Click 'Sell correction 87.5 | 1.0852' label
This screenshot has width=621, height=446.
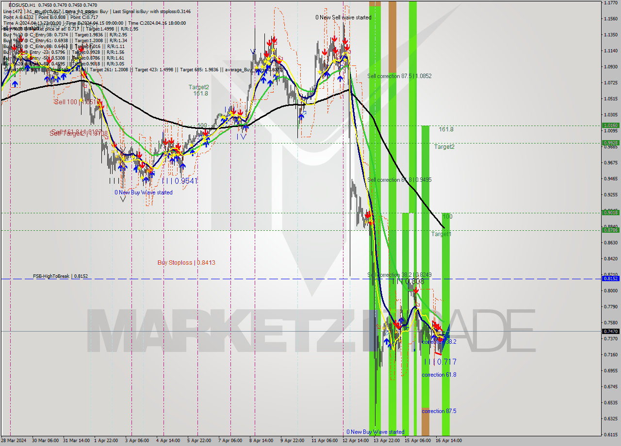tap(399, 76)
